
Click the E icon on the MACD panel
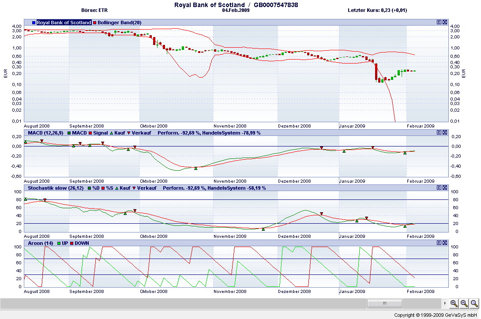click(x=439, y=132)
